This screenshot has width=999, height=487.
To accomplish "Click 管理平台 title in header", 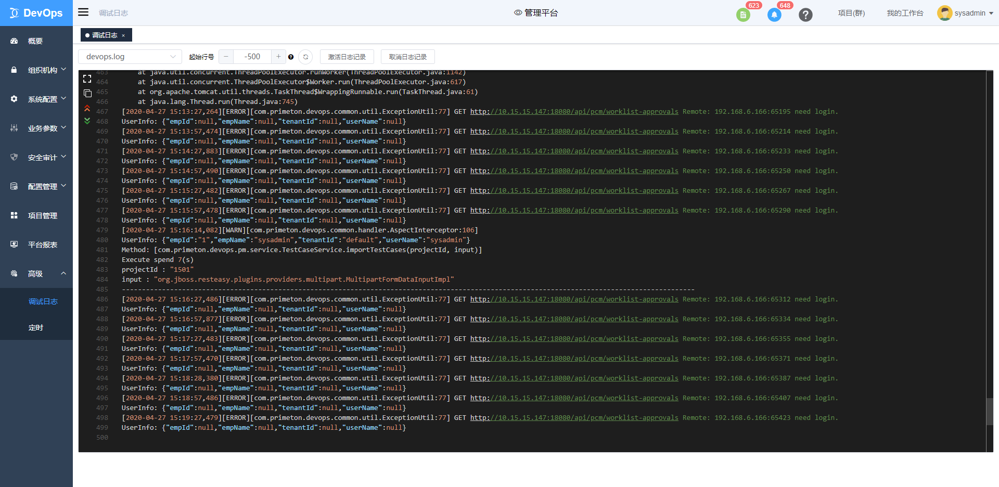I will 541,13.
